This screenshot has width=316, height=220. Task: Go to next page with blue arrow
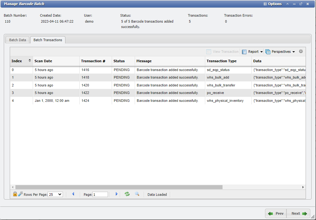tap(116, 194)
